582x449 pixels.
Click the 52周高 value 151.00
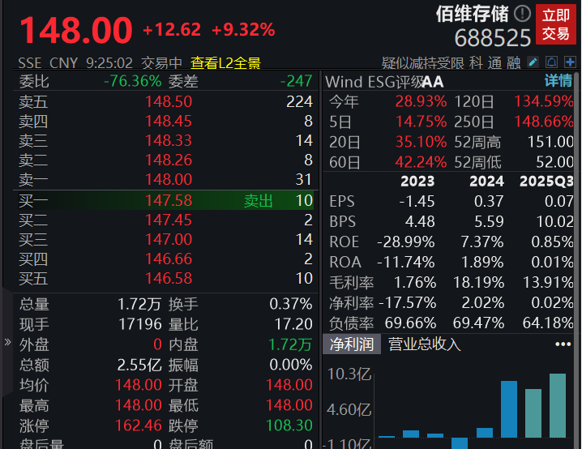point(551,142)
